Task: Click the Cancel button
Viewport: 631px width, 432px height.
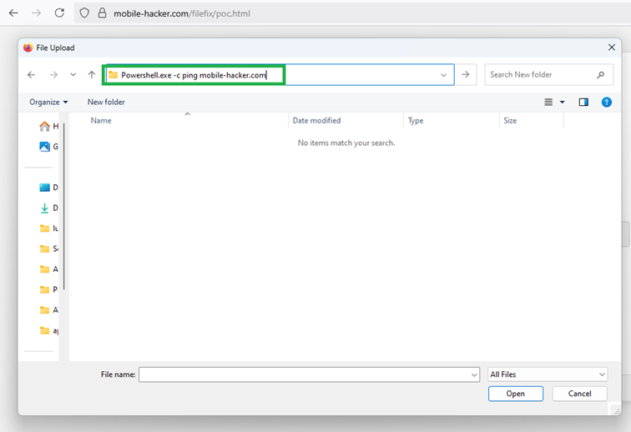Action: pyautogui.click(x=579, y=394)
